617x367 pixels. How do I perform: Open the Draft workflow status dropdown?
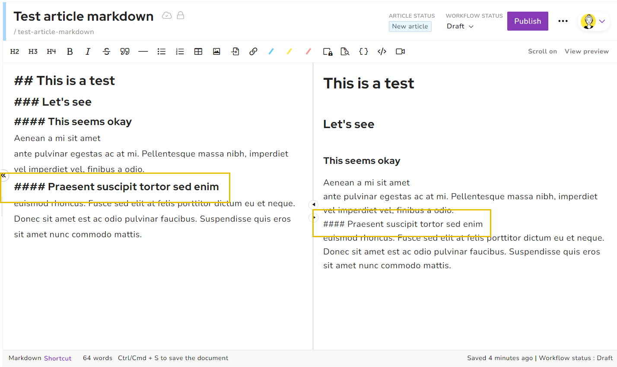point(460,26)
